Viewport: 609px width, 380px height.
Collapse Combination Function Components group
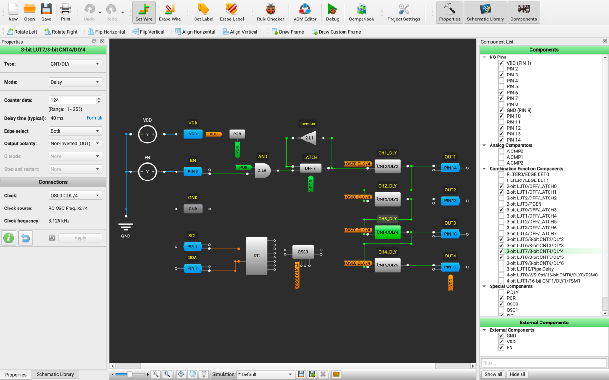[485, 169]
